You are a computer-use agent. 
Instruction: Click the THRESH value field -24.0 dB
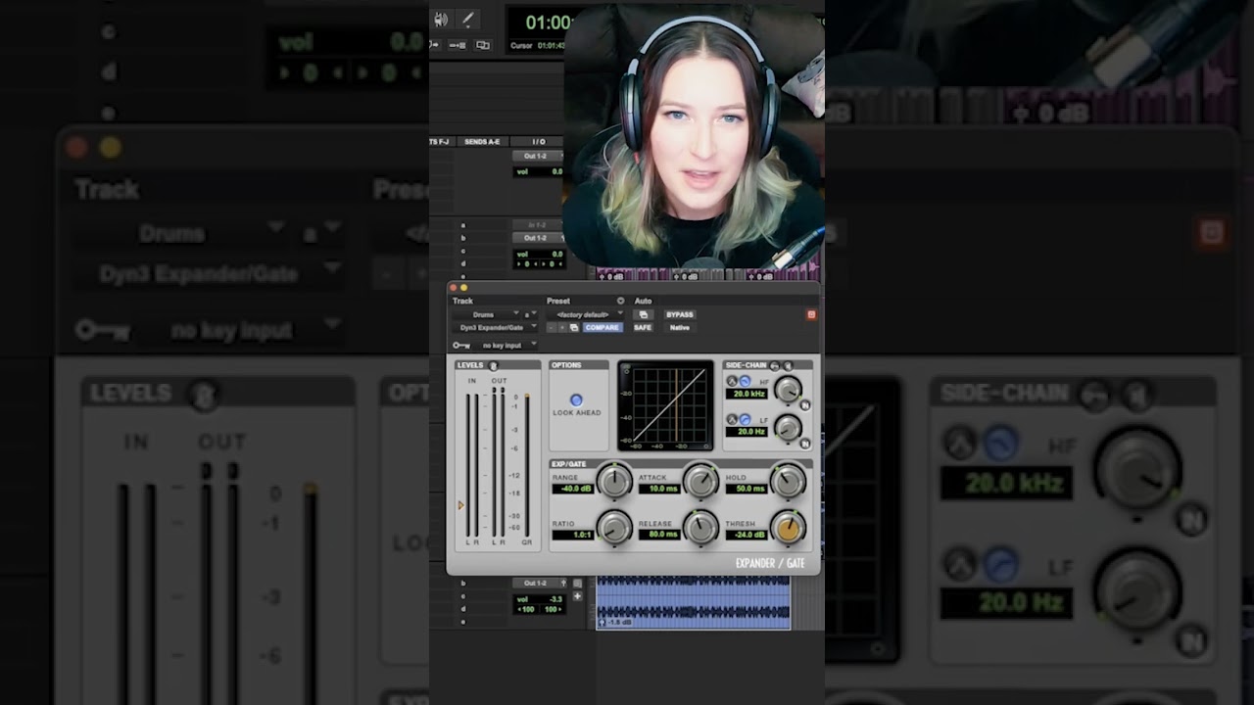click(746, 536)
